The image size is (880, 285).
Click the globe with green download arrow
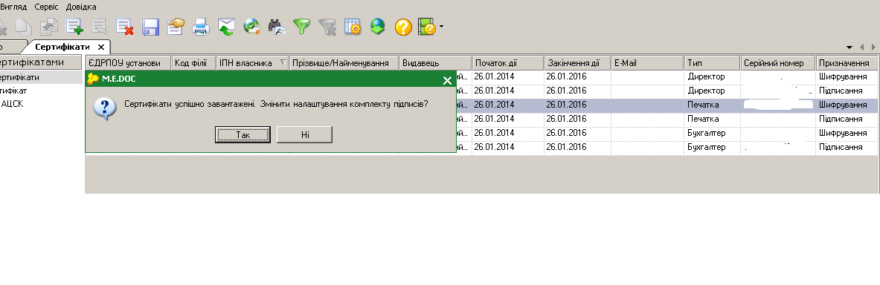pos(378,26)
